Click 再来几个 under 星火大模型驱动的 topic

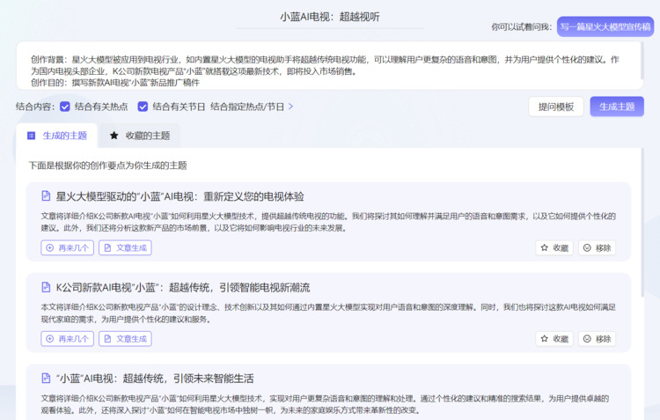pyautogui.click(x=68, y=247)
